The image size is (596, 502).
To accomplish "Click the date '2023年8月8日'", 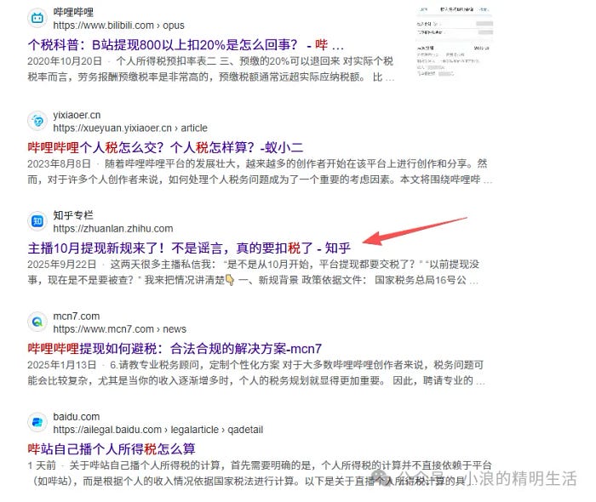I will (59, 163).
